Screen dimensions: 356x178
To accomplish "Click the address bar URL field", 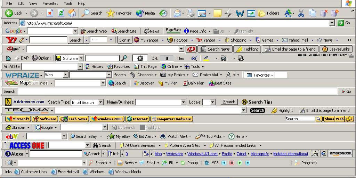I will click(175, 23).
